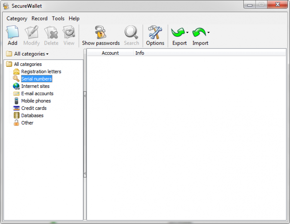Click the Mobile phones phone icon
The image size is (290, 224).
[x=17, y=101]
